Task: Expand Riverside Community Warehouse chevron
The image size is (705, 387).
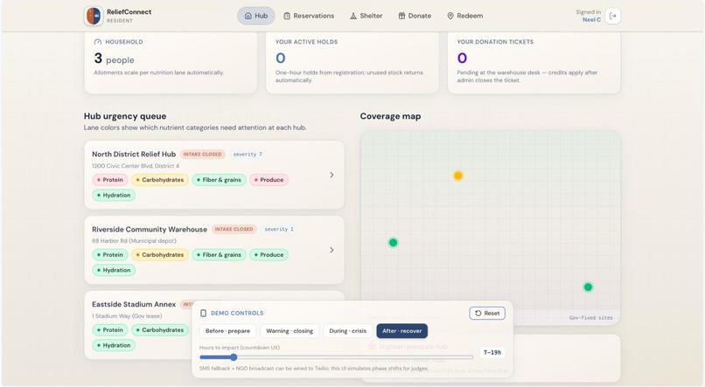Action: tap(332, 250)
